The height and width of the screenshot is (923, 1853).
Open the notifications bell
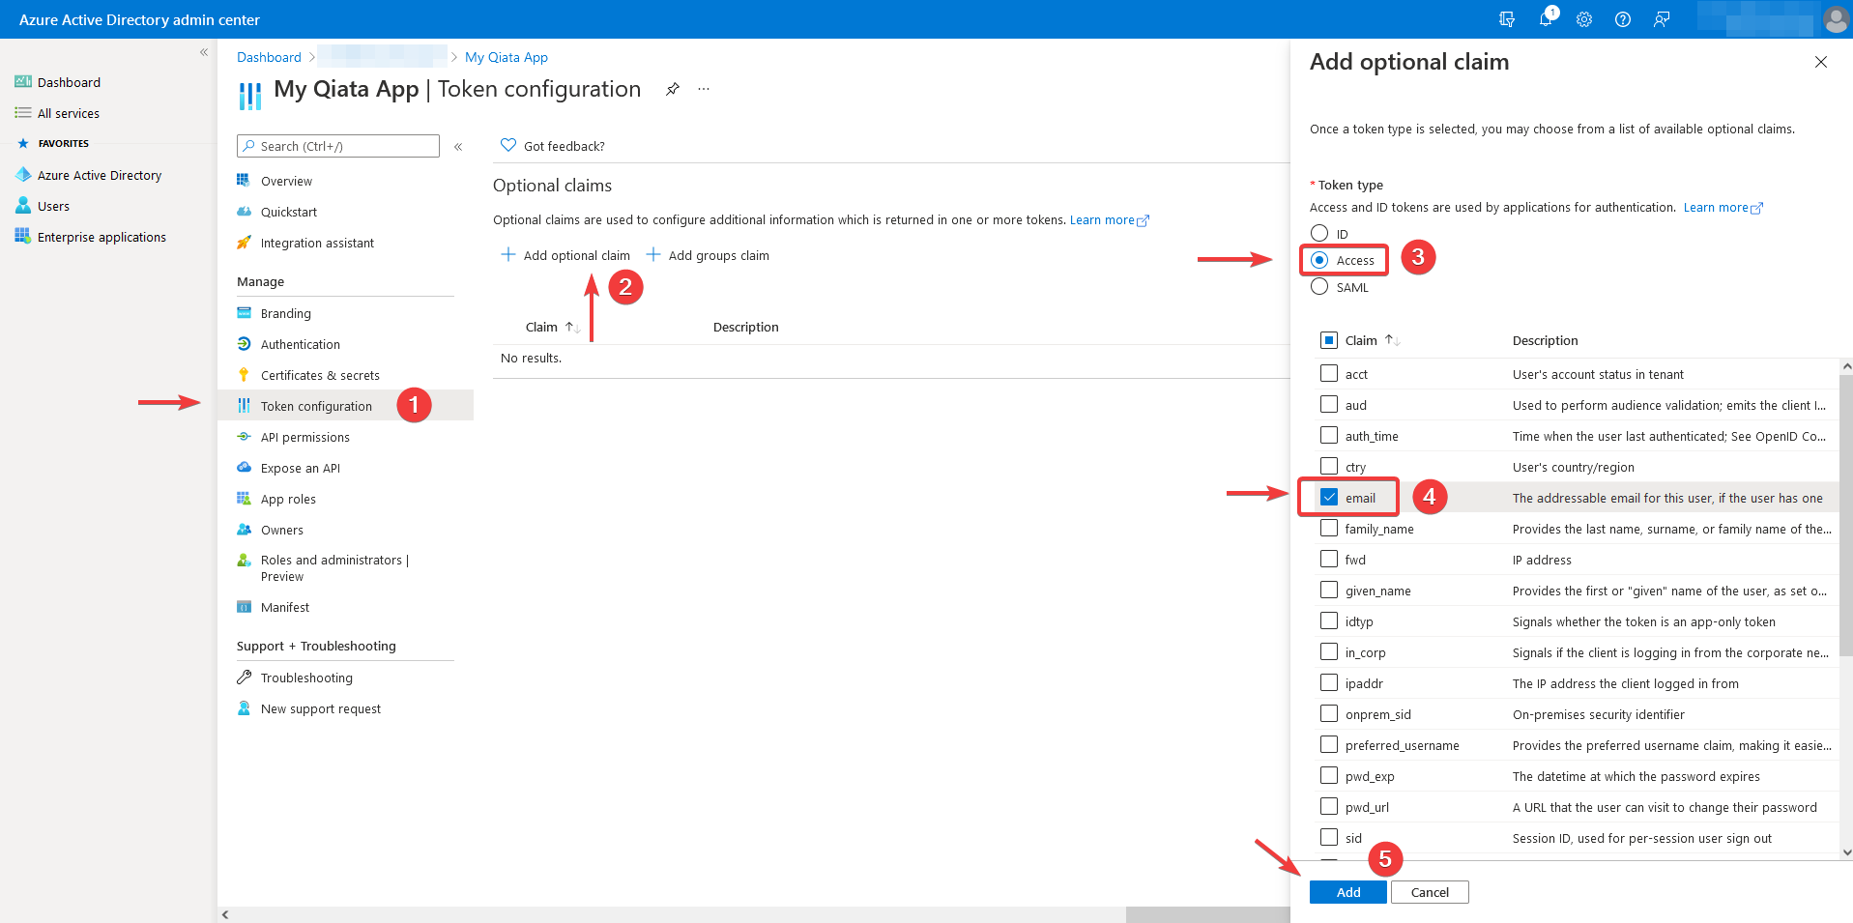click(x=1545, y=19)
